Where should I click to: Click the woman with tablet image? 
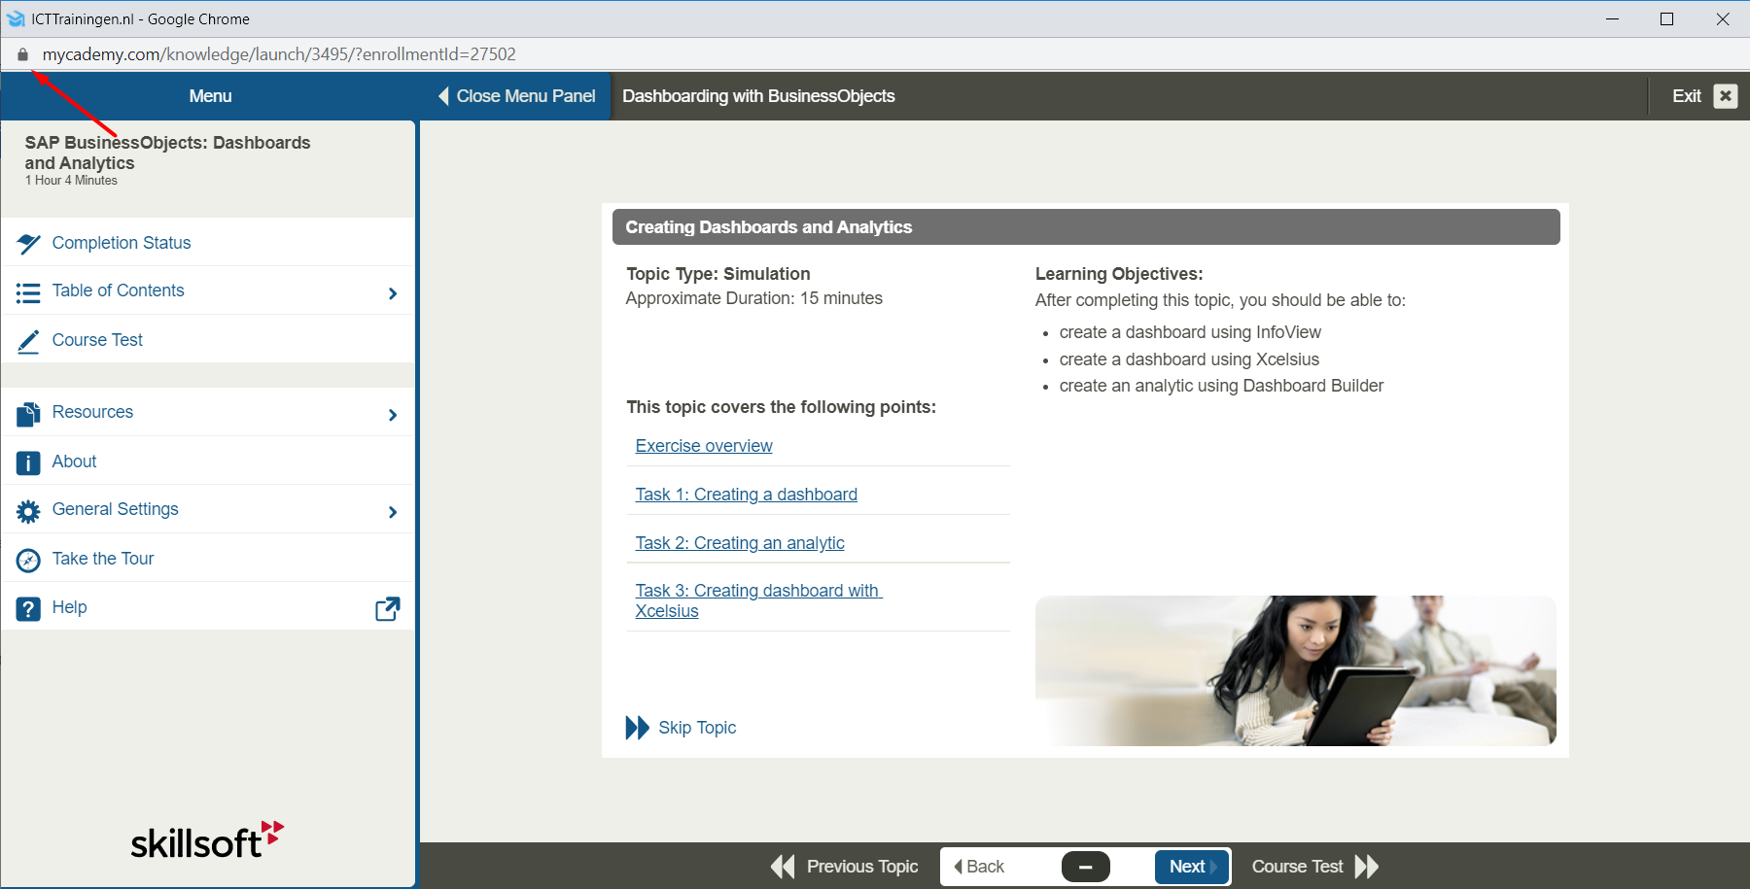tap(1295, 670)
